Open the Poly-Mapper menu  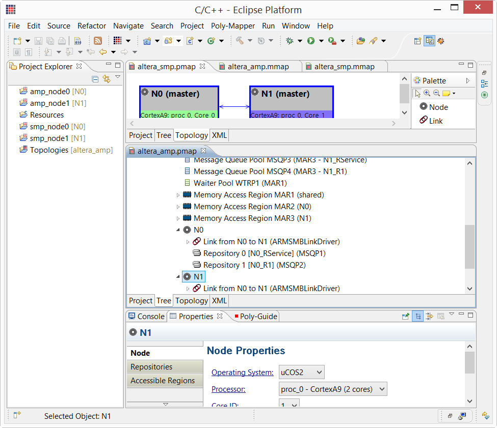(233, 26)
